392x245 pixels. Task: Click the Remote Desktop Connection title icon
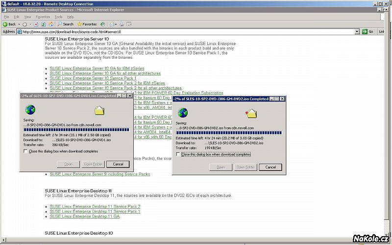point(4,4)
